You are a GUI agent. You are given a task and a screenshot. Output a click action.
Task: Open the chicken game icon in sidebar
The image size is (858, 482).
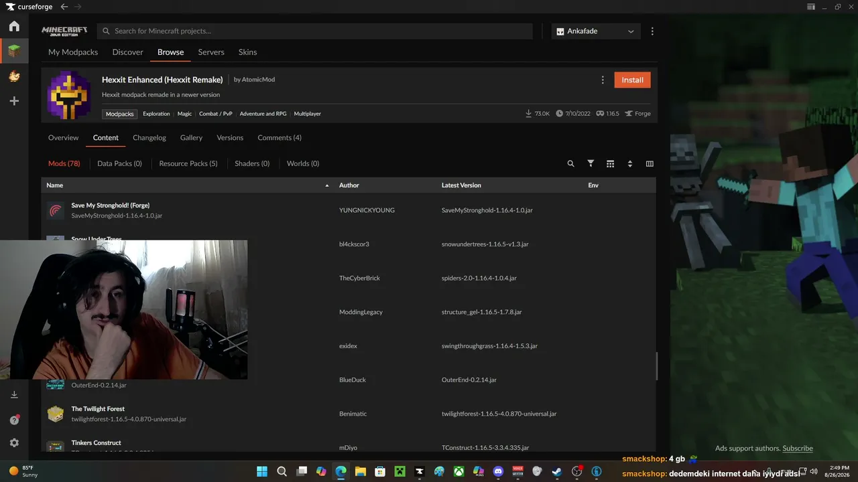[x=14, y=76]
